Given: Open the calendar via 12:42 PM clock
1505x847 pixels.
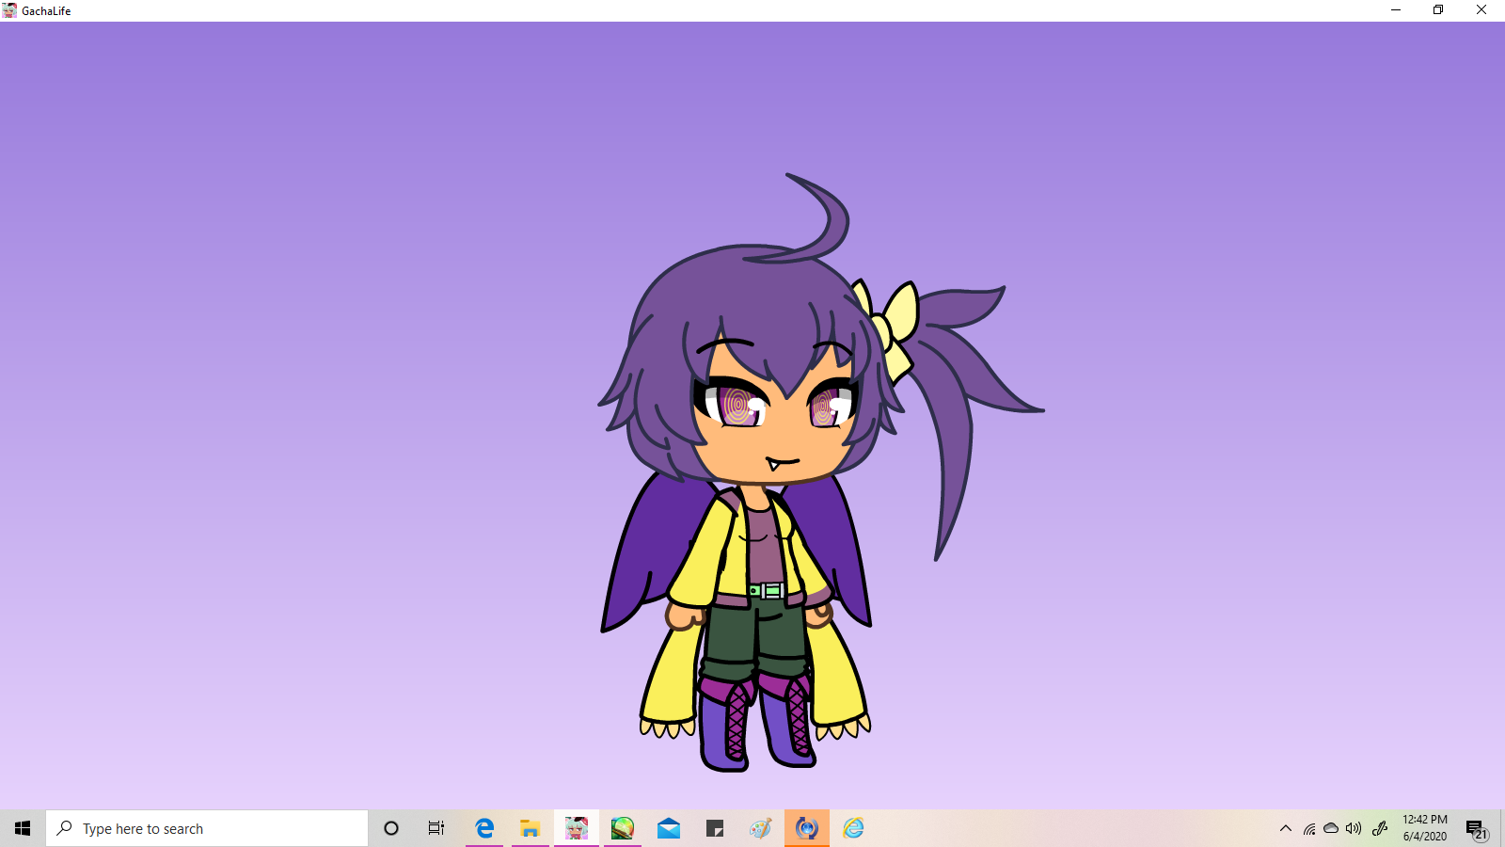Looking at the screenshot, I should pos(1425,828).
